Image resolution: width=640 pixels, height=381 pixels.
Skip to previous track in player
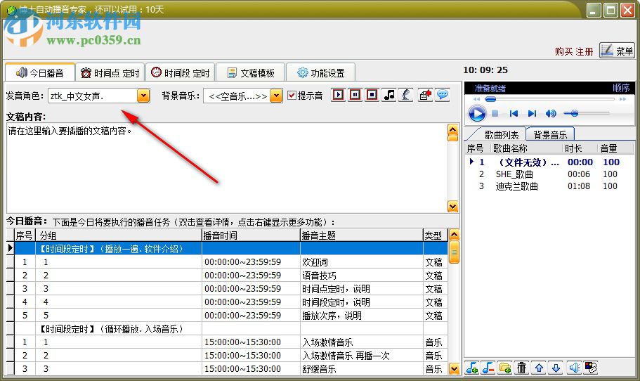[x=514, y=113]
